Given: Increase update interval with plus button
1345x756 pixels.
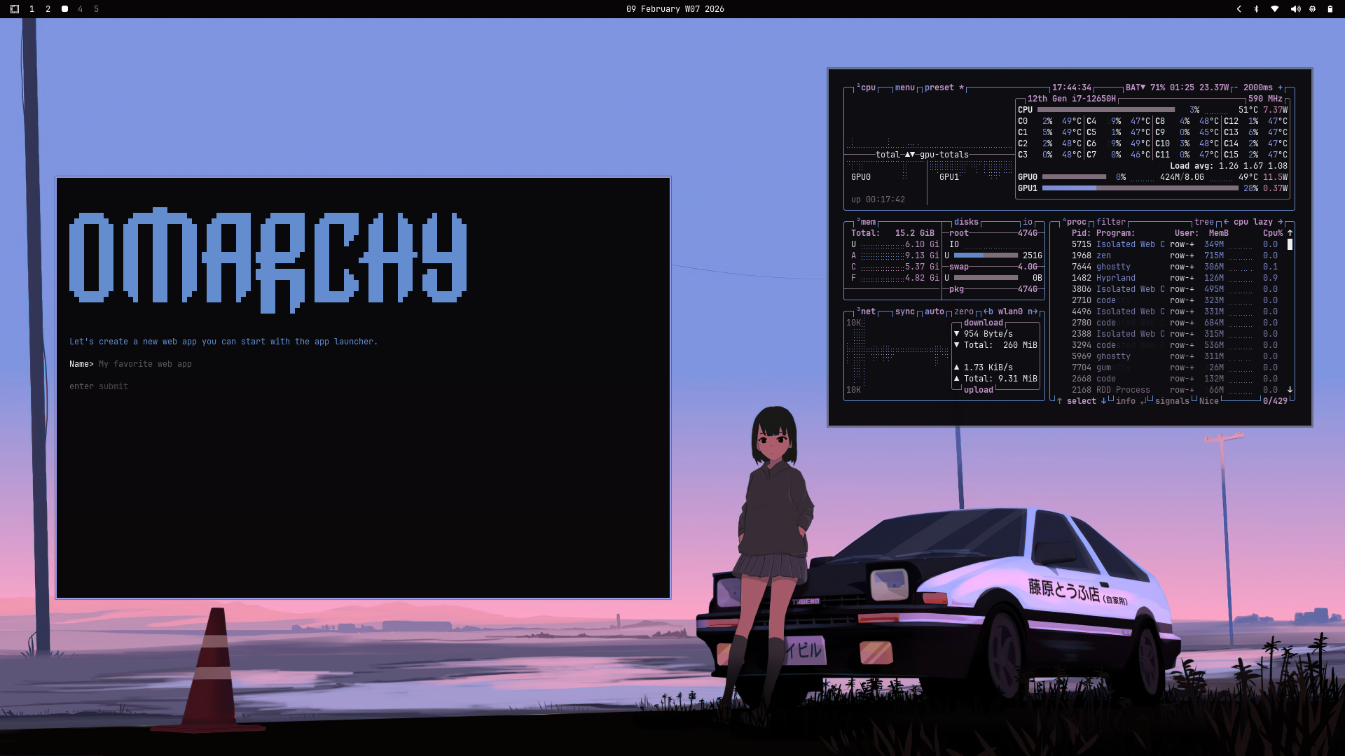Looking at the screenshot, I should pyautogui.click(x=1280, y=87).
